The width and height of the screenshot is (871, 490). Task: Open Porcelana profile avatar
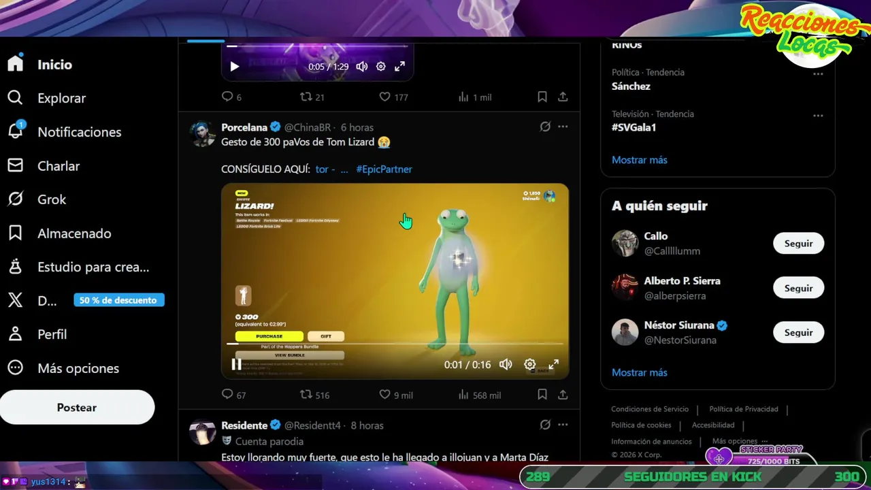coord(202,134)
